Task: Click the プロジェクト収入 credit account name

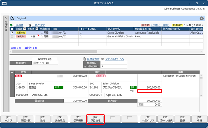Action: pos(112,88)
